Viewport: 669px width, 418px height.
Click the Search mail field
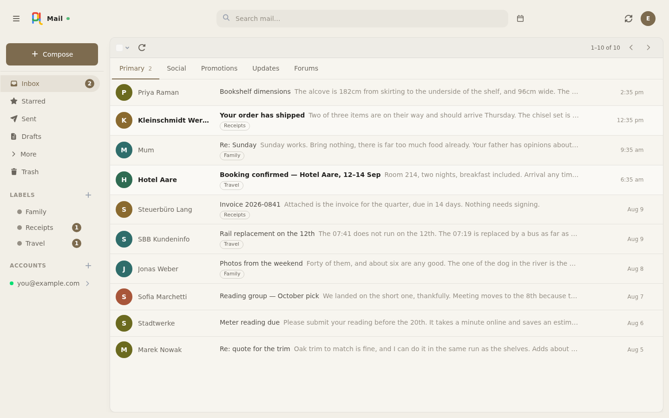362,19
